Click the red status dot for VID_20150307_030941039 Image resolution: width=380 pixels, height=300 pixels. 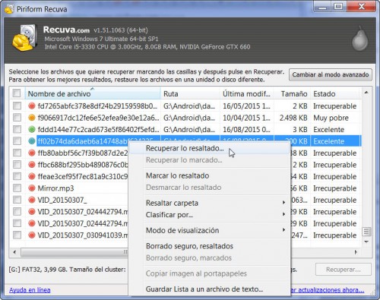(x=32, y=235)
